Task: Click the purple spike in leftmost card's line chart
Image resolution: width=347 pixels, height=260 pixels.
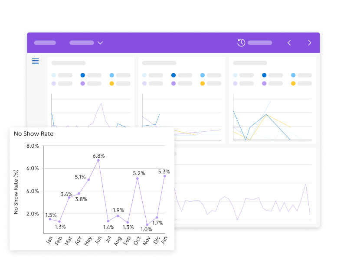Action: click(101, 103)
